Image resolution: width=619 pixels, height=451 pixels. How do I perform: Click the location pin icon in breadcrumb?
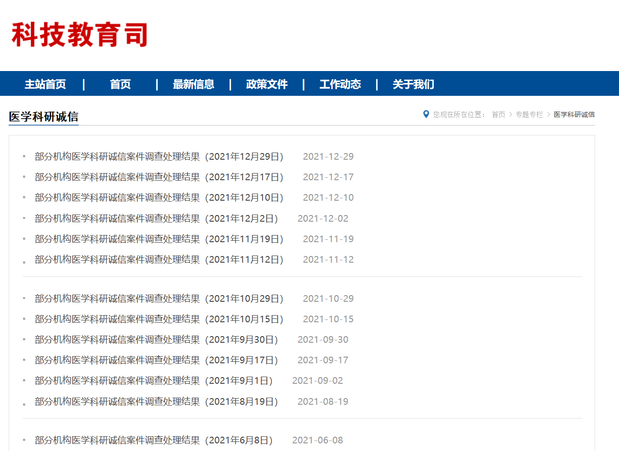[426, 114]
